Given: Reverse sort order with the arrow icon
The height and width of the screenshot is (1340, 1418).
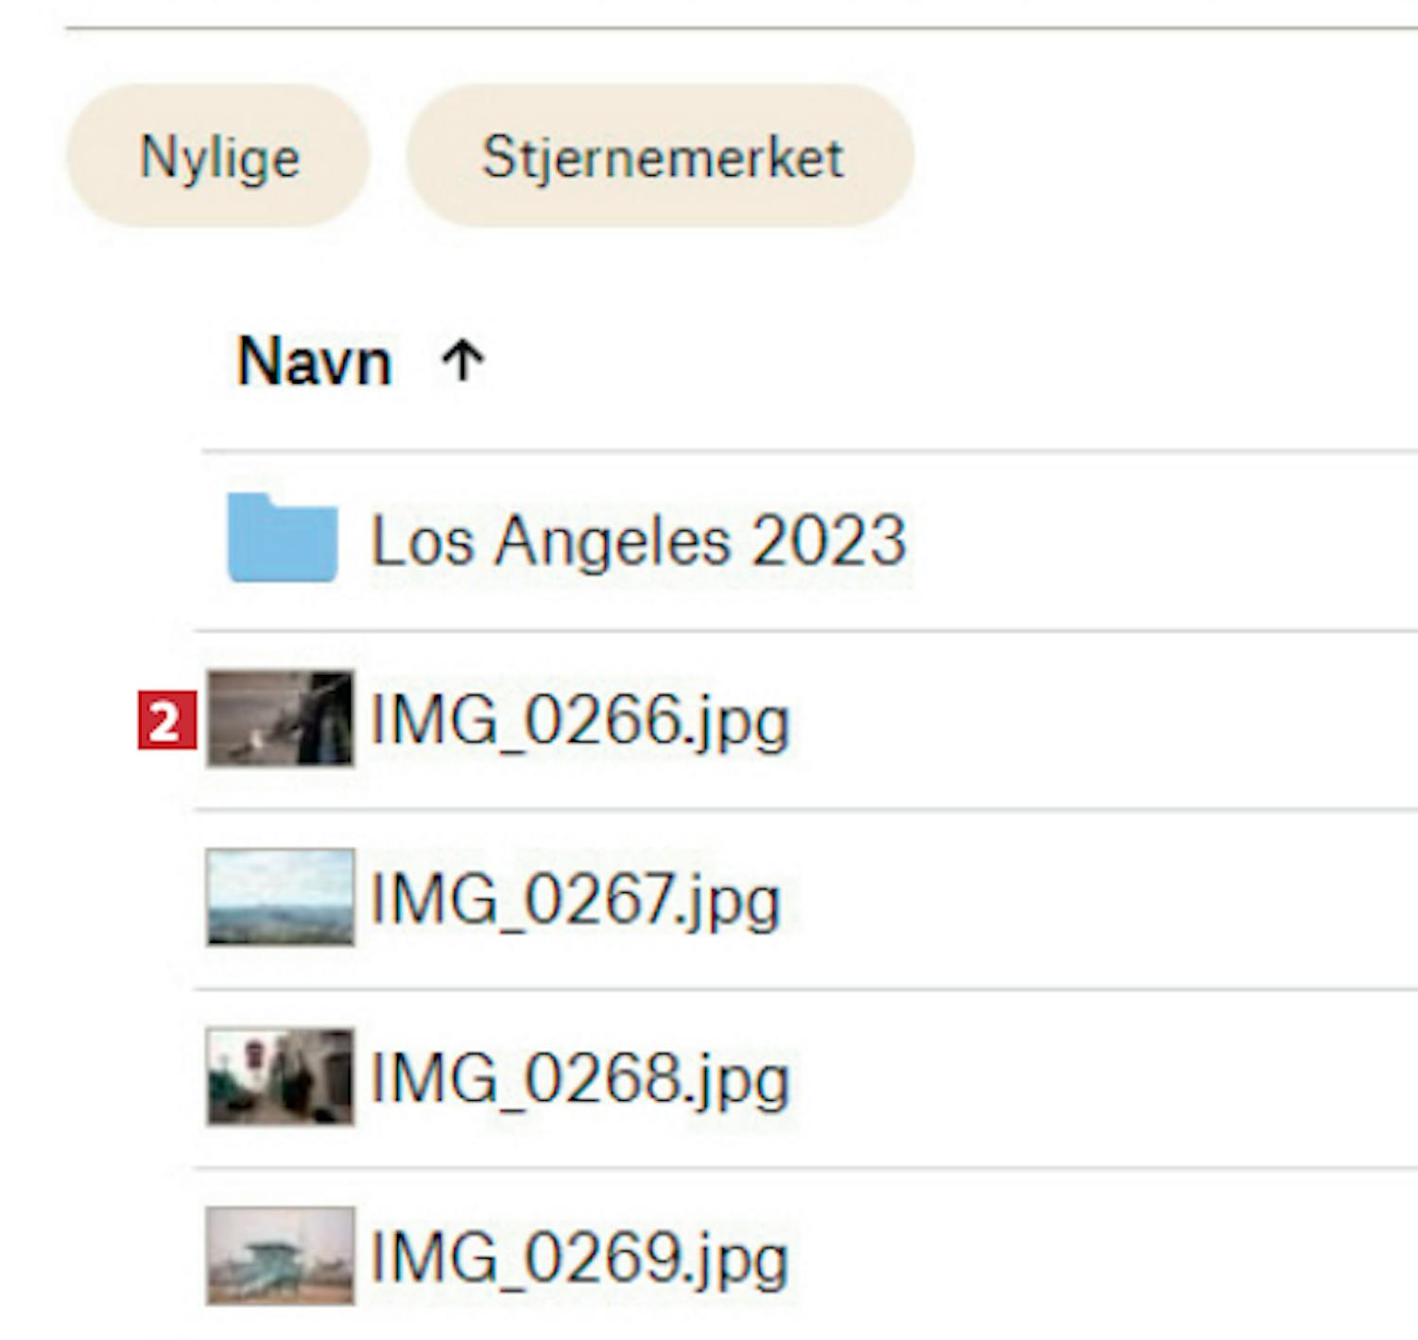Looking at the screenshot, I should point(462,362).
